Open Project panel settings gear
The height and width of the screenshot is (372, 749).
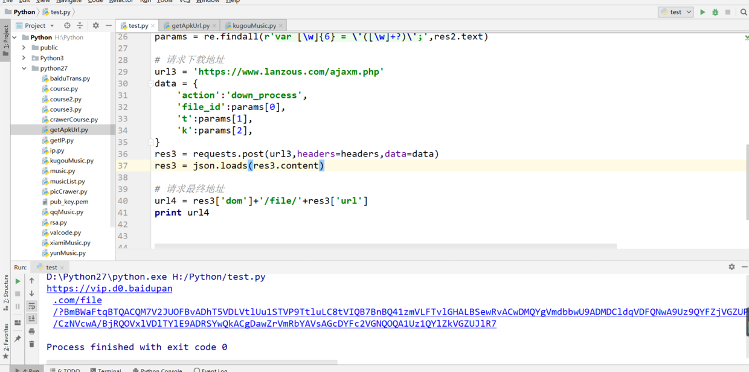point(95,25)
